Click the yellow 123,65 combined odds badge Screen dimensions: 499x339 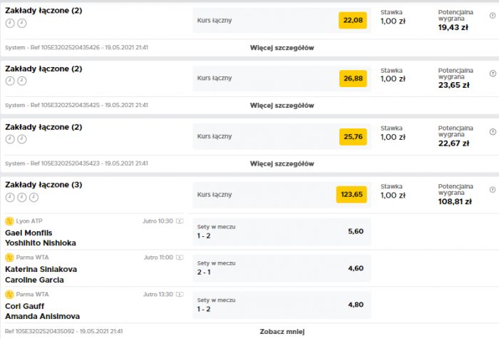click(351, 194)
